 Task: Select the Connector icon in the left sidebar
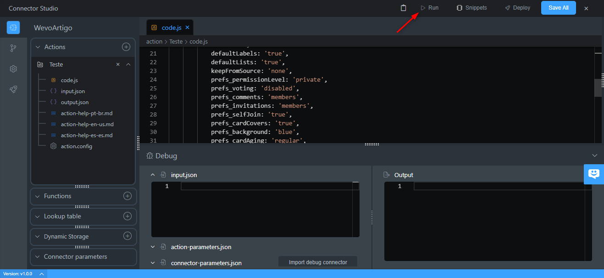[13, 28]
